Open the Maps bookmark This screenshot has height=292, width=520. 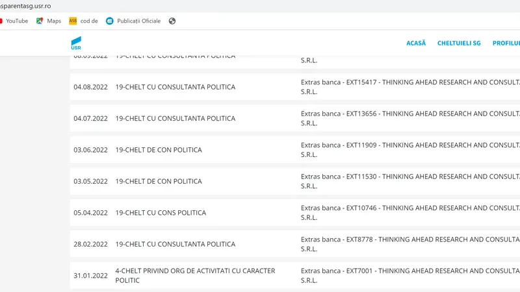(49, 21)
